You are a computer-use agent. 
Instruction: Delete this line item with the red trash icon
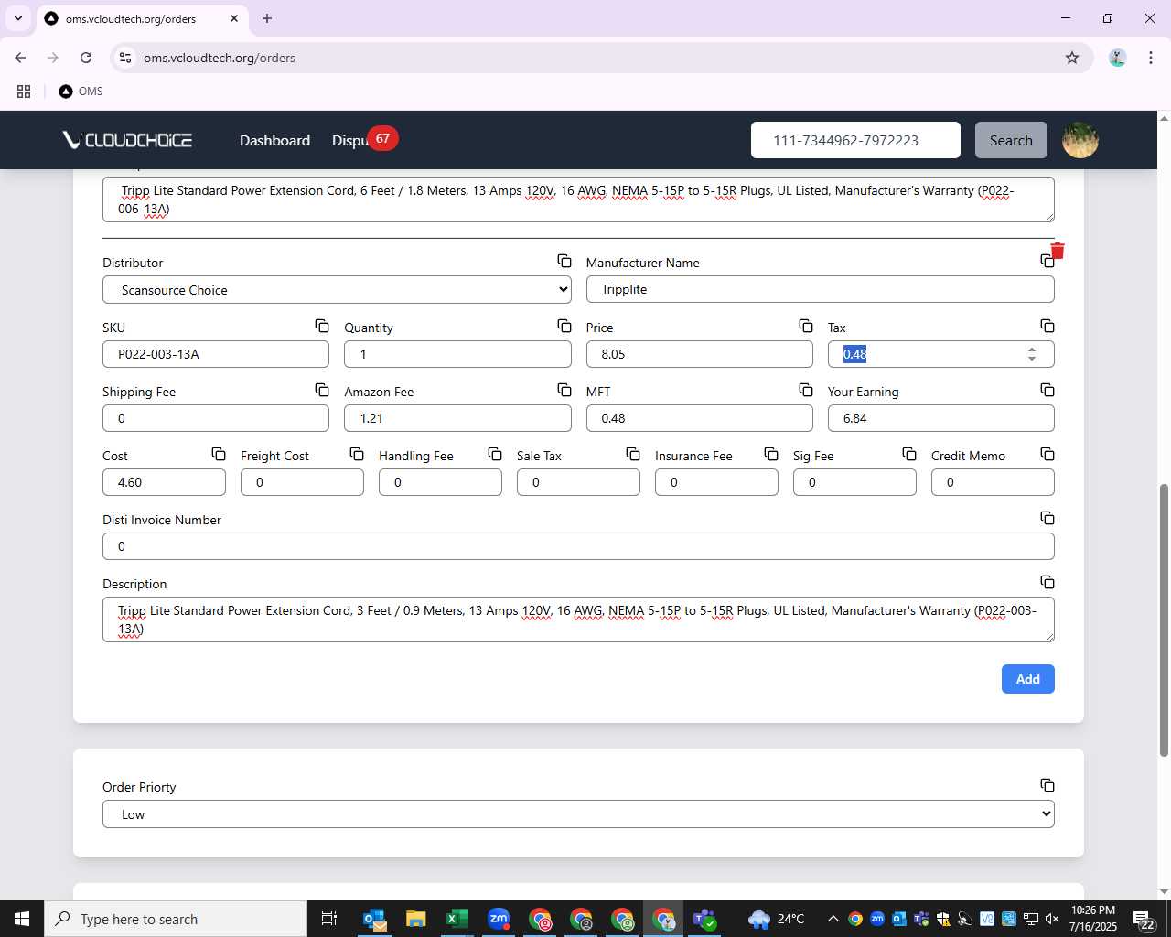1058,251
